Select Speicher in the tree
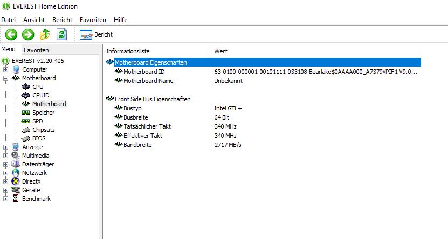Image resolution: width=448 pixels, height=239 pixels. [x=44, y=113]
